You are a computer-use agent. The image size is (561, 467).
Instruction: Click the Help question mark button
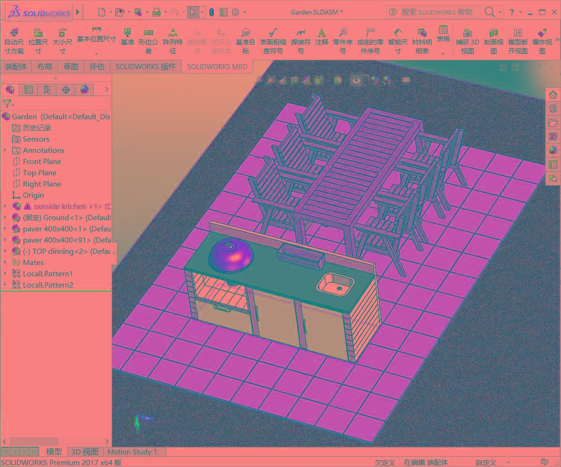point(512,12)
